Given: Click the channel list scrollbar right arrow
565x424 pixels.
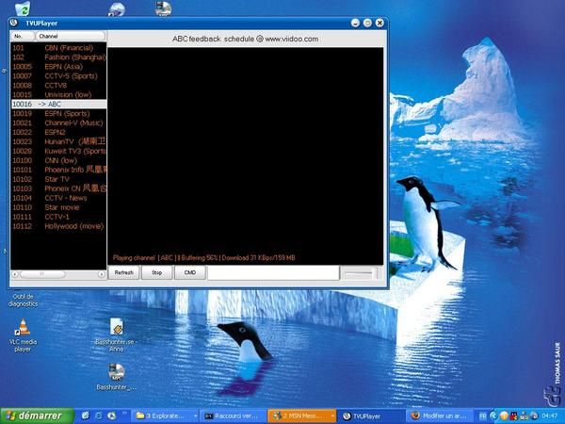Looking at the screenshot, I should tap(102, 274).
